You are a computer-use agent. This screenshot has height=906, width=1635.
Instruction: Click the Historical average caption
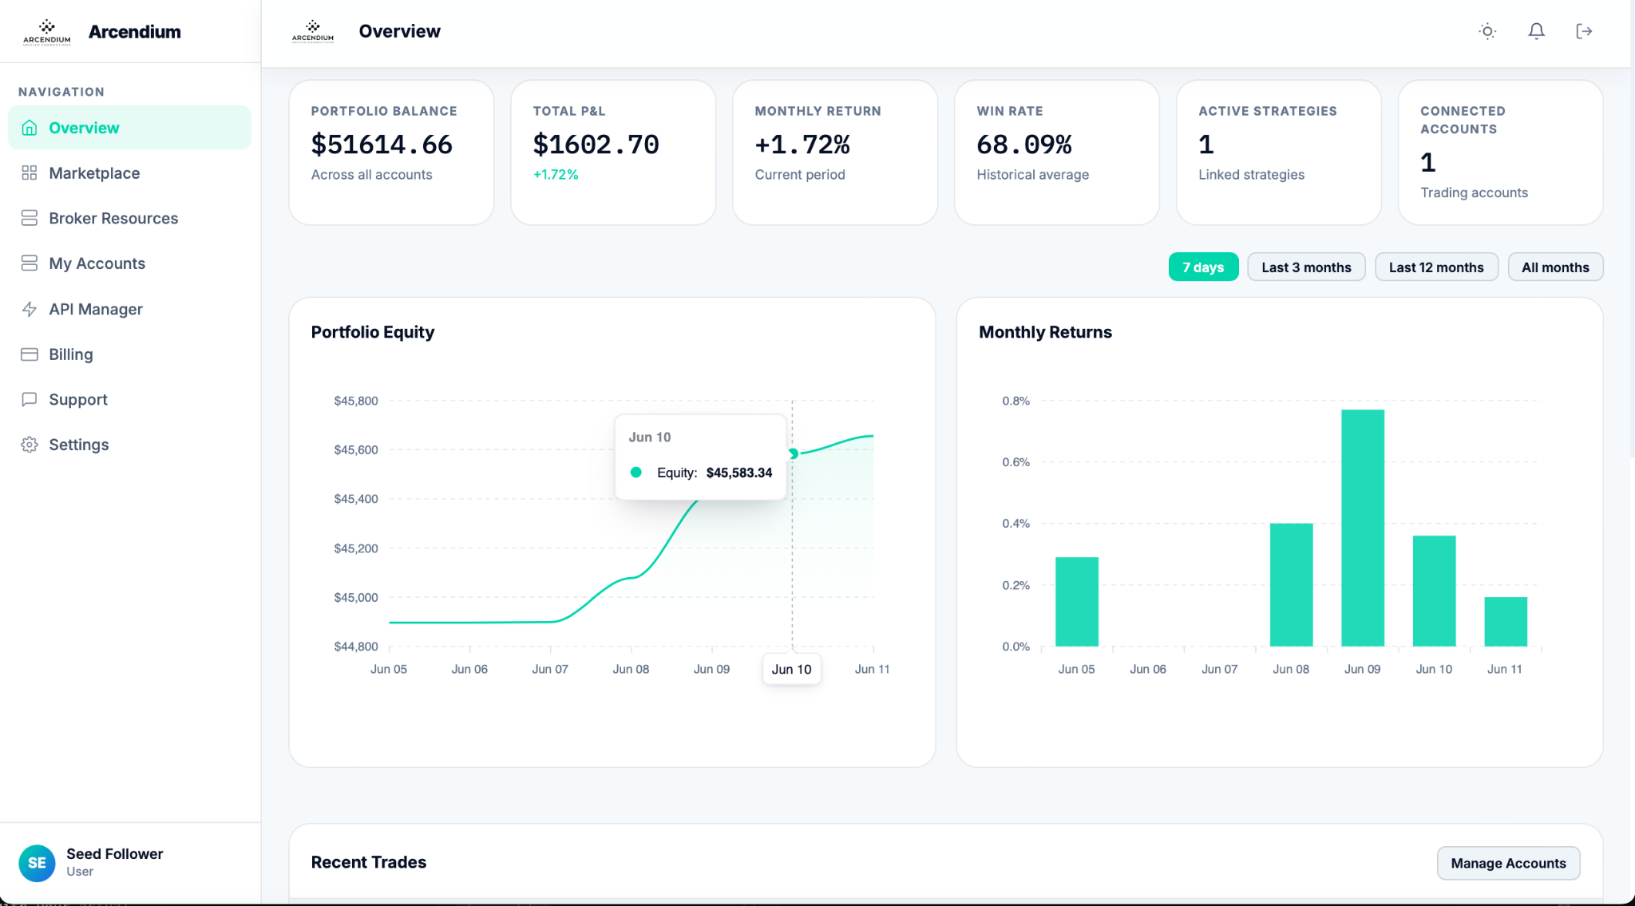(x=1032, y=174)
